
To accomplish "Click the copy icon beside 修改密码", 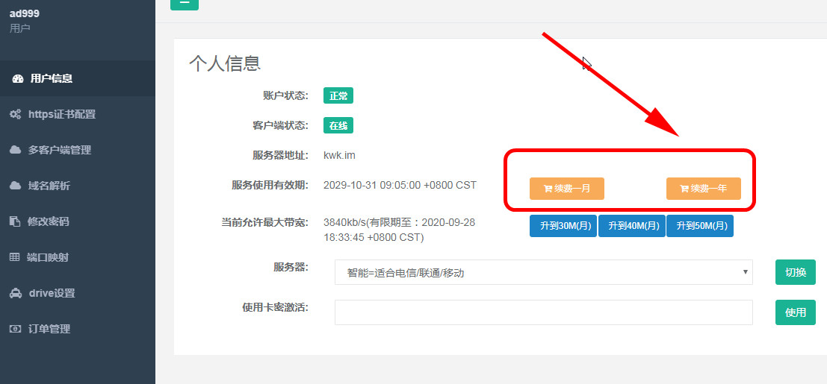I will pyautogui.click(x=15, y=221).
